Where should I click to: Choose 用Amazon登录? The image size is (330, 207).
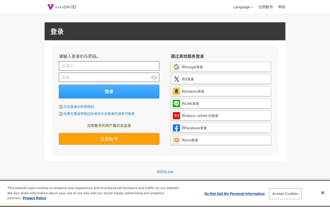[x=221, y=91]
